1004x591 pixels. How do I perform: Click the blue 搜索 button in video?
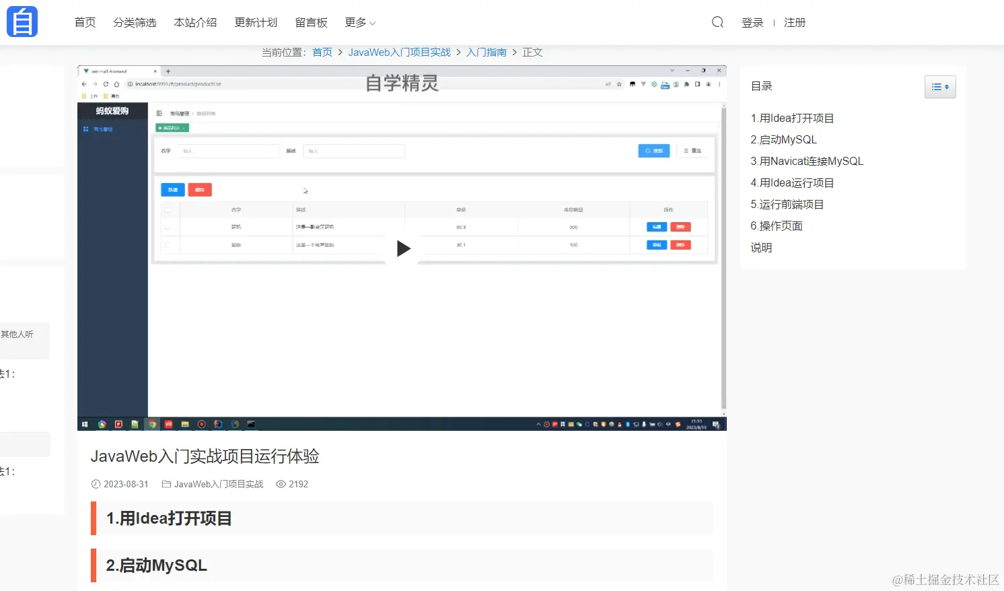click(653, 151)
